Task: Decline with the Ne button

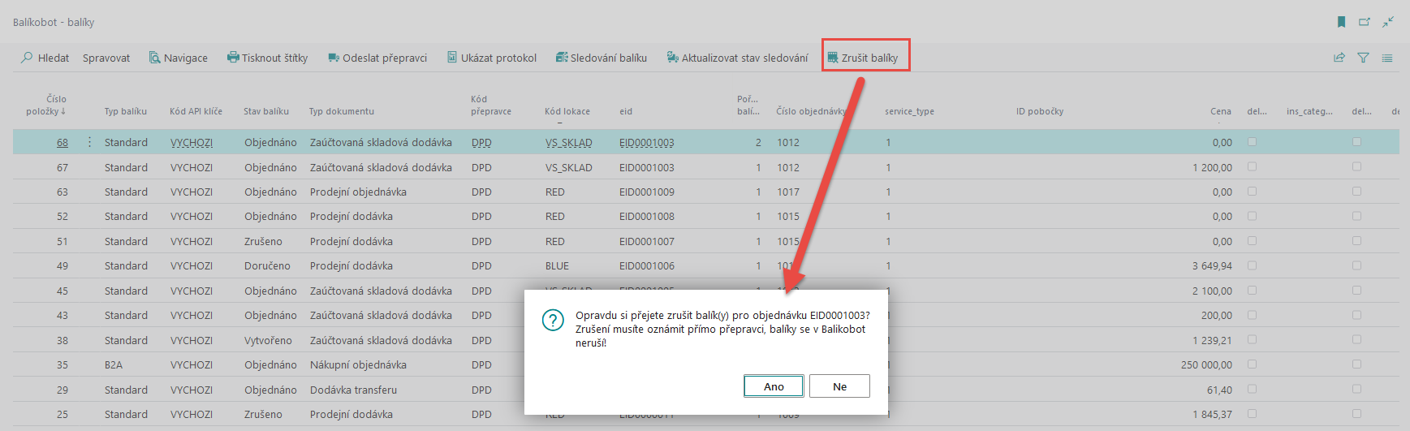Action: pos(839,386)
